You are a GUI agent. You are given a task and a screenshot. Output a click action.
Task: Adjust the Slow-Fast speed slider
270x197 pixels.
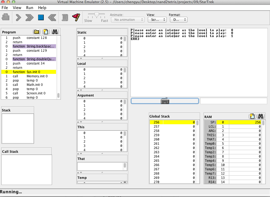[97, 15]
